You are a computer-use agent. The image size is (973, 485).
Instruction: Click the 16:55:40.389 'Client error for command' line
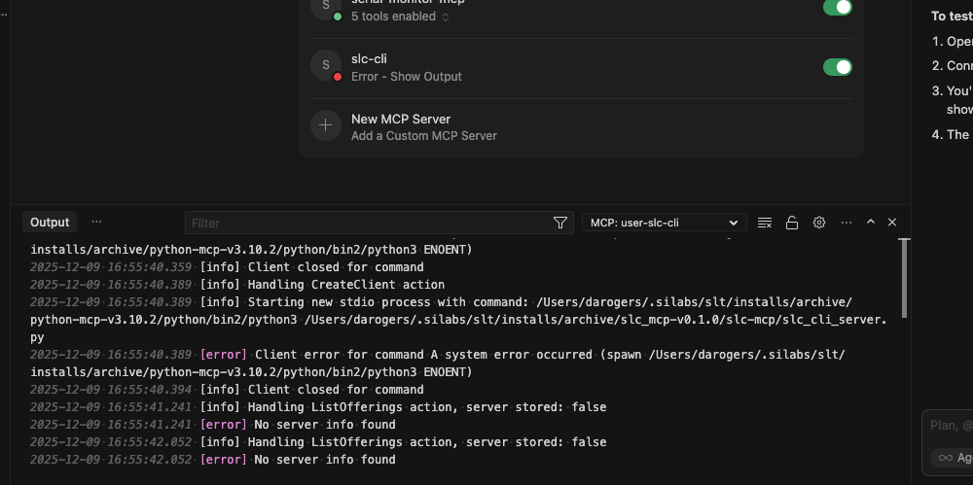pos(438,364)
